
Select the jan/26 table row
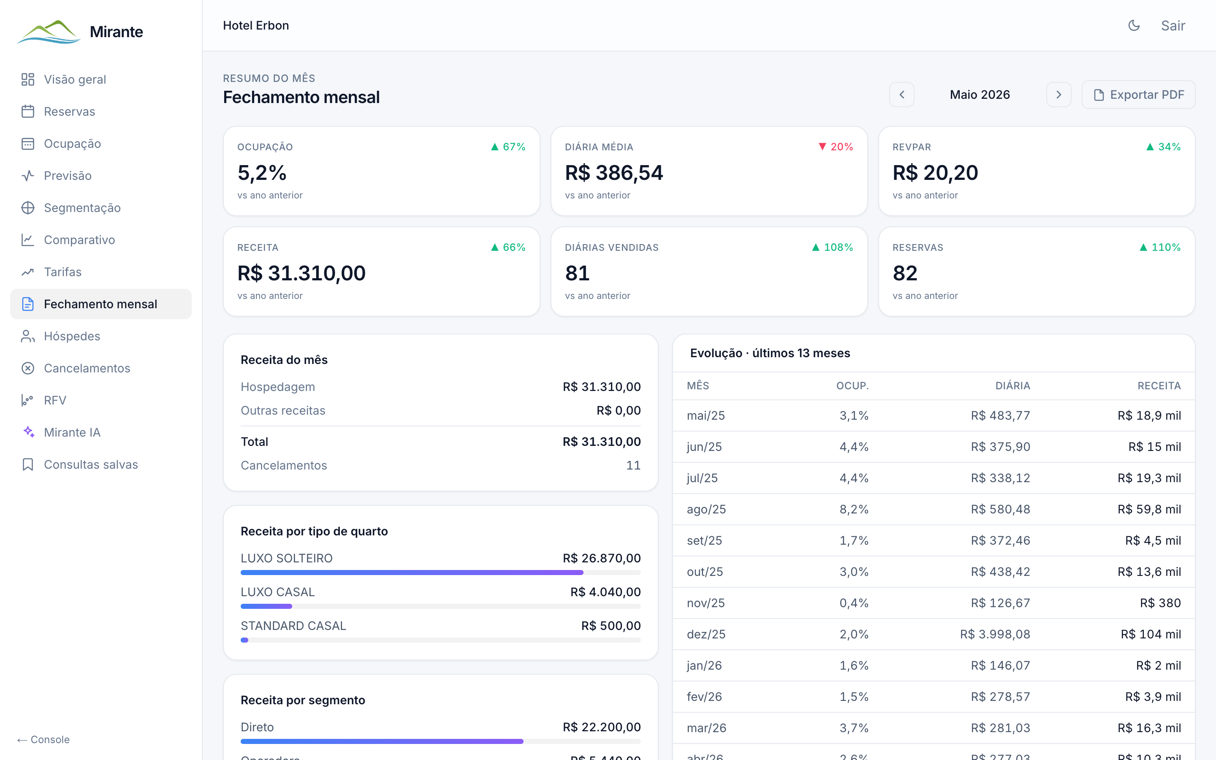(x=934, y=665)
